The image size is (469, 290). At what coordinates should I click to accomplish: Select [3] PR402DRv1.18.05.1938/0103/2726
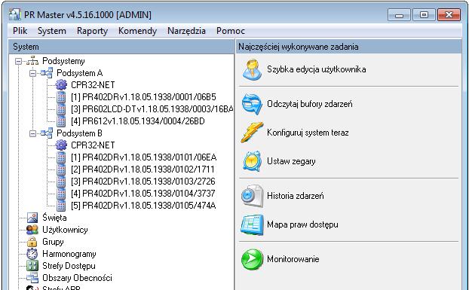pyautogui.click(x=143, y=182)
